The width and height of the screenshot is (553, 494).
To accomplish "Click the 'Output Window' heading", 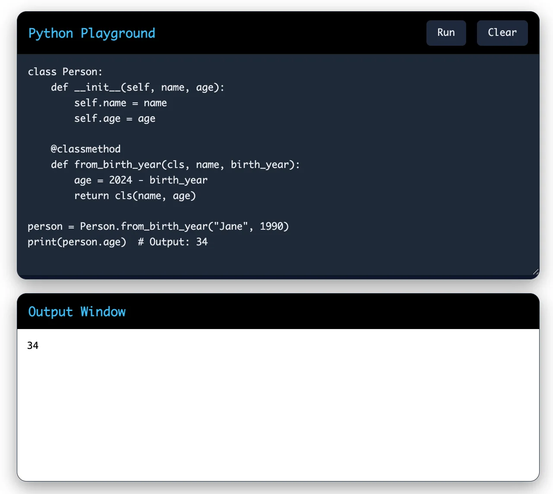I will pos(77,312).
